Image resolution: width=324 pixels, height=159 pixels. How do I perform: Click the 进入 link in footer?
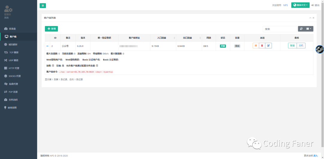[316, 156]
